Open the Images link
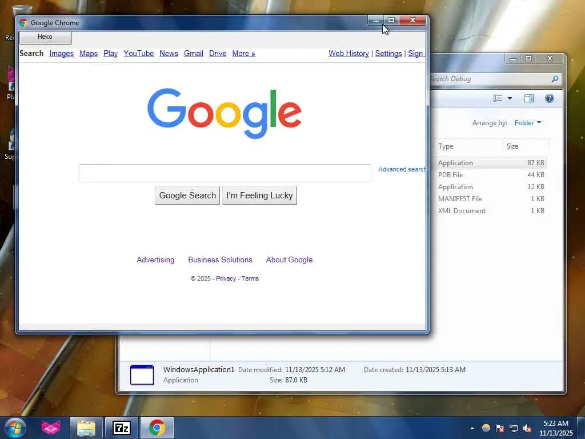 [x=62, y=53]
